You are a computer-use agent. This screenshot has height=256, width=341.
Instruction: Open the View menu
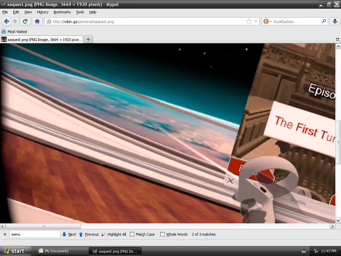pyautogui.click(x=28, y=12)
